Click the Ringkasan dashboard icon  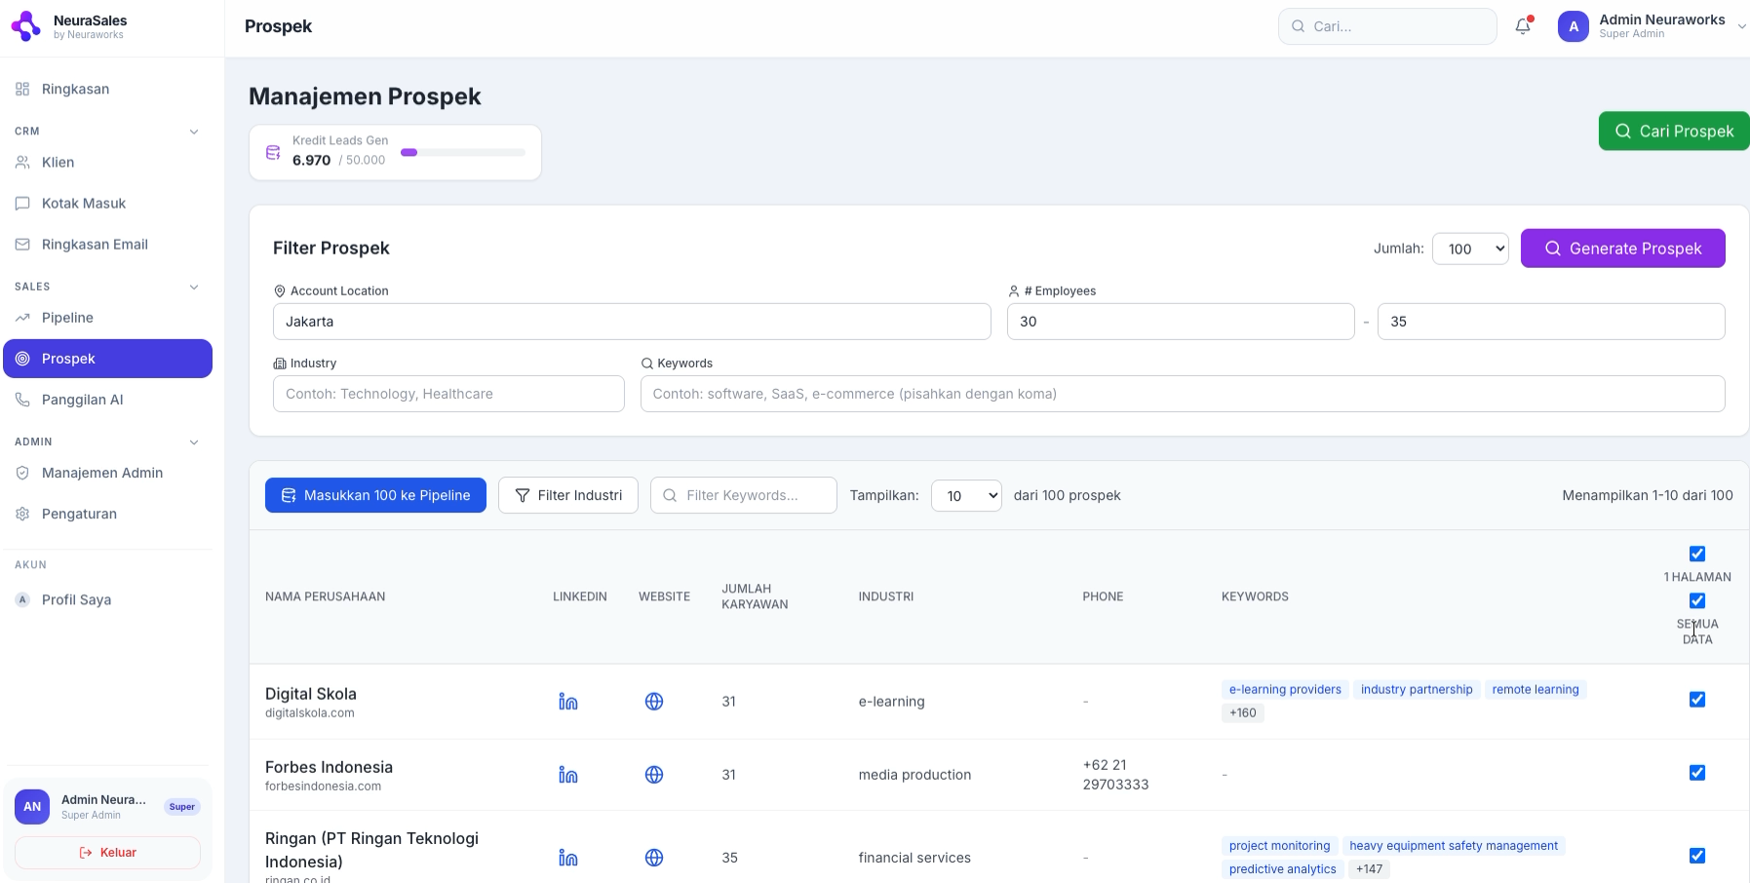22,90
